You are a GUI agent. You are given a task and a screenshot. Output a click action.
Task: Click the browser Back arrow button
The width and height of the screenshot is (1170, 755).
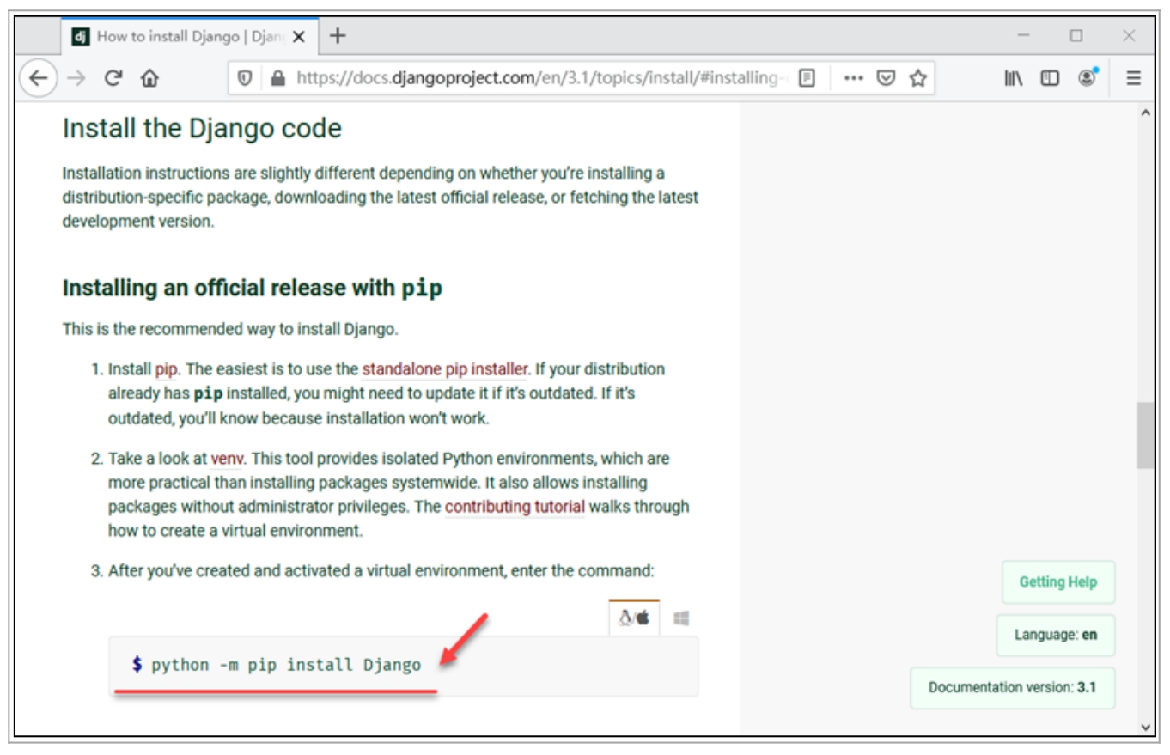point(37,78)
